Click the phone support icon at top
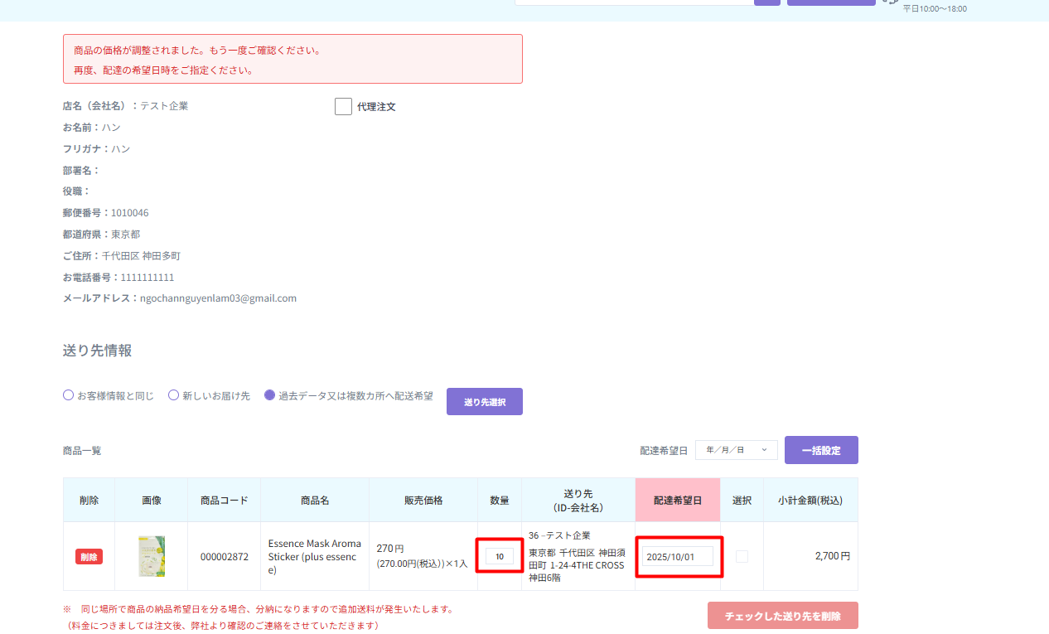Viewport: 1049px width, 634px height. click(x=891, y=2)
